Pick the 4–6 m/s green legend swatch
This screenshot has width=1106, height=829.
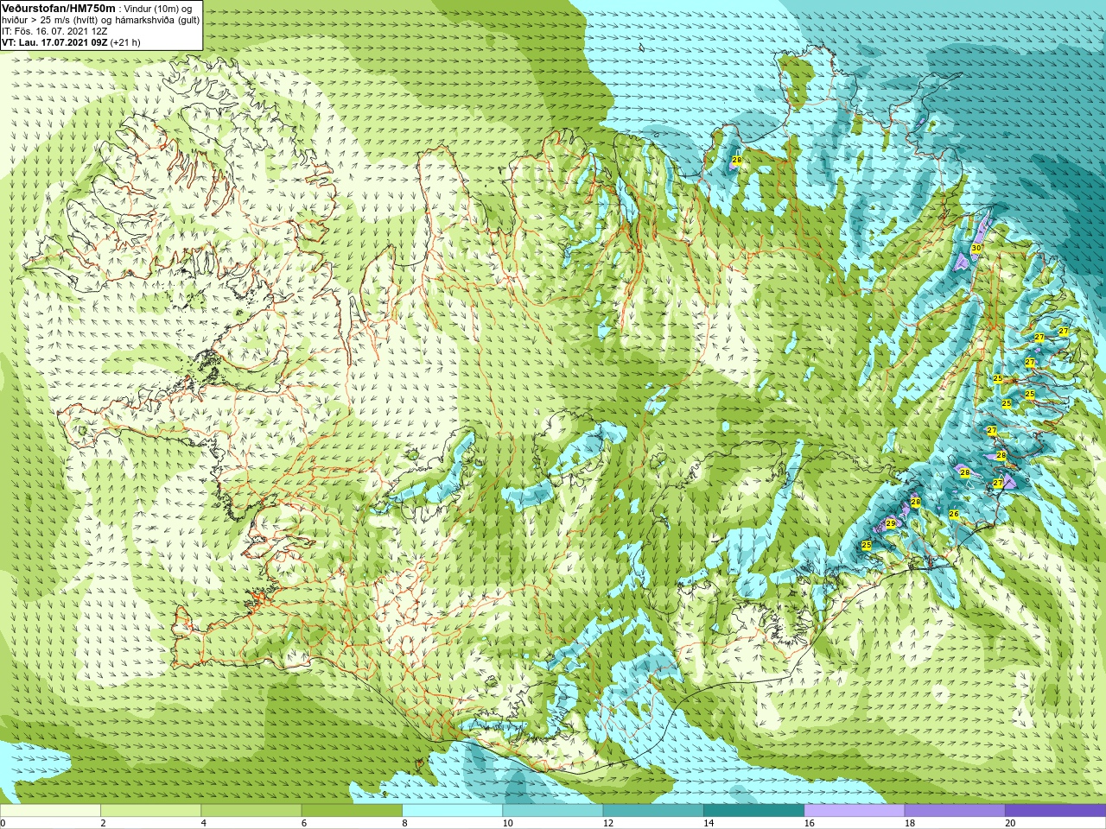[251, 811]
